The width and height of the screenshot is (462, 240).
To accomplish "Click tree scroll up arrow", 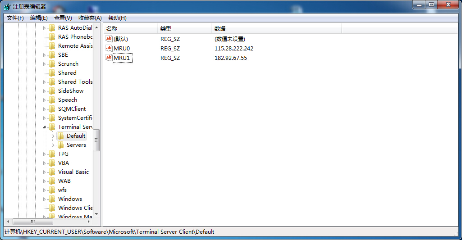I will tap(96, 27).
